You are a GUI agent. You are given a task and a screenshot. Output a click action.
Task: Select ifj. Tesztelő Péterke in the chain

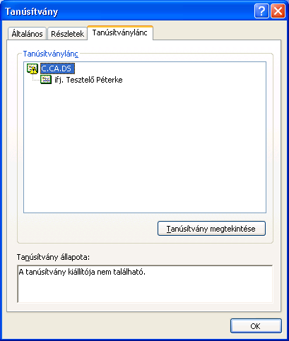click(x=88, y=80)
